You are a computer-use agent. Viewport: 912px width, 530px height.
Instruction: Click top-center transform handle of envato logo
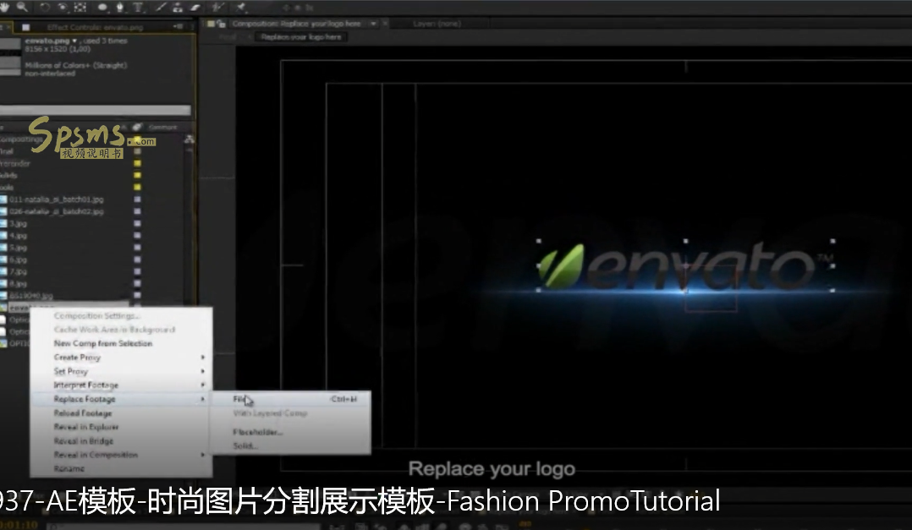[686, 241]
